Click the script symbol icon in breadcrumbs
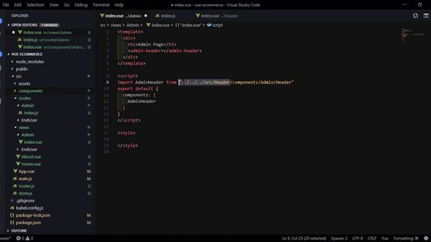This screenshot has width=431, height=242. pyautogui.click(x=209, y=25)
